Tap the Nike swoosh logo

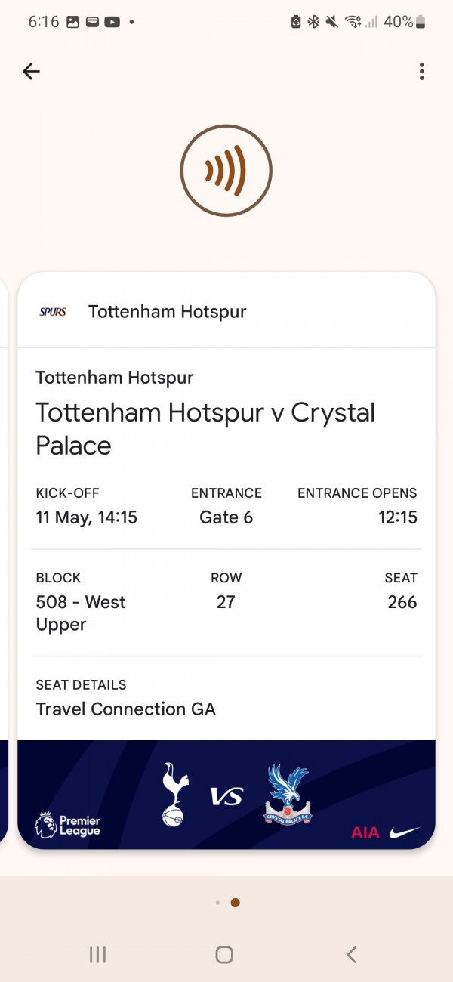point(405,832)
